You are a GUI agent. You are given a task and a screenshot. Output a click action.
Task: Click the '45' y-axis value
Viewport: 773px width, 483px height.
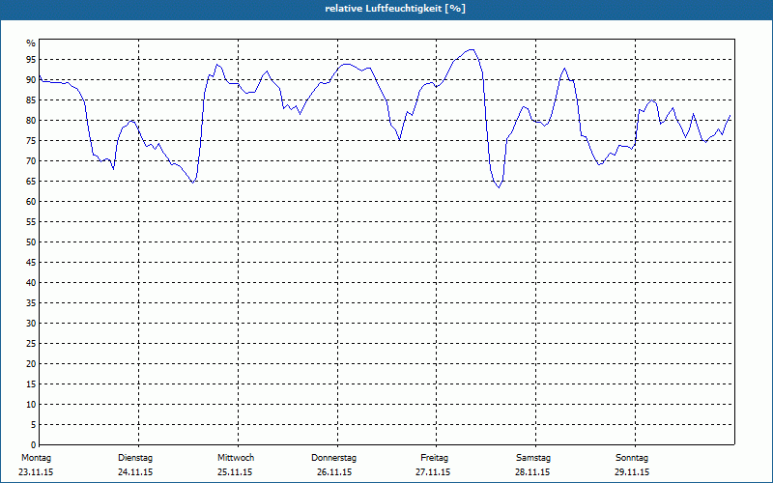pyautogui.click(x=31, y=262)
